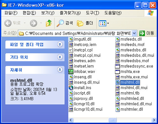The width and height of the screenshot is (158, 124).
Task: Click the mshtml.tlb file icon
Action: coord(117,93)
